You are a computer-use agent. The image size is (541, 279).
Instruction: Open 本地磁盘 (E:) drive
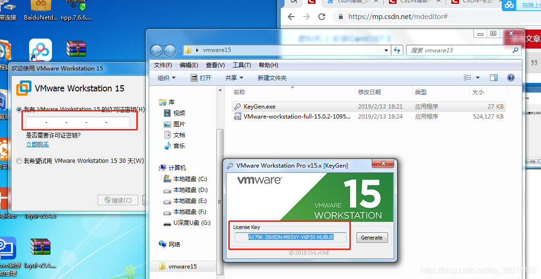185,201
